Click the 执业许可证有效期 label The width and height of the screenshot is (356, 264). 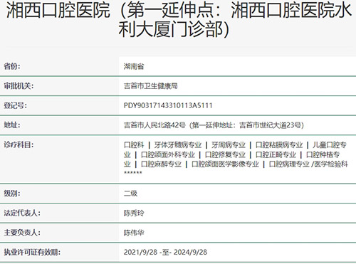coord(32,252)
